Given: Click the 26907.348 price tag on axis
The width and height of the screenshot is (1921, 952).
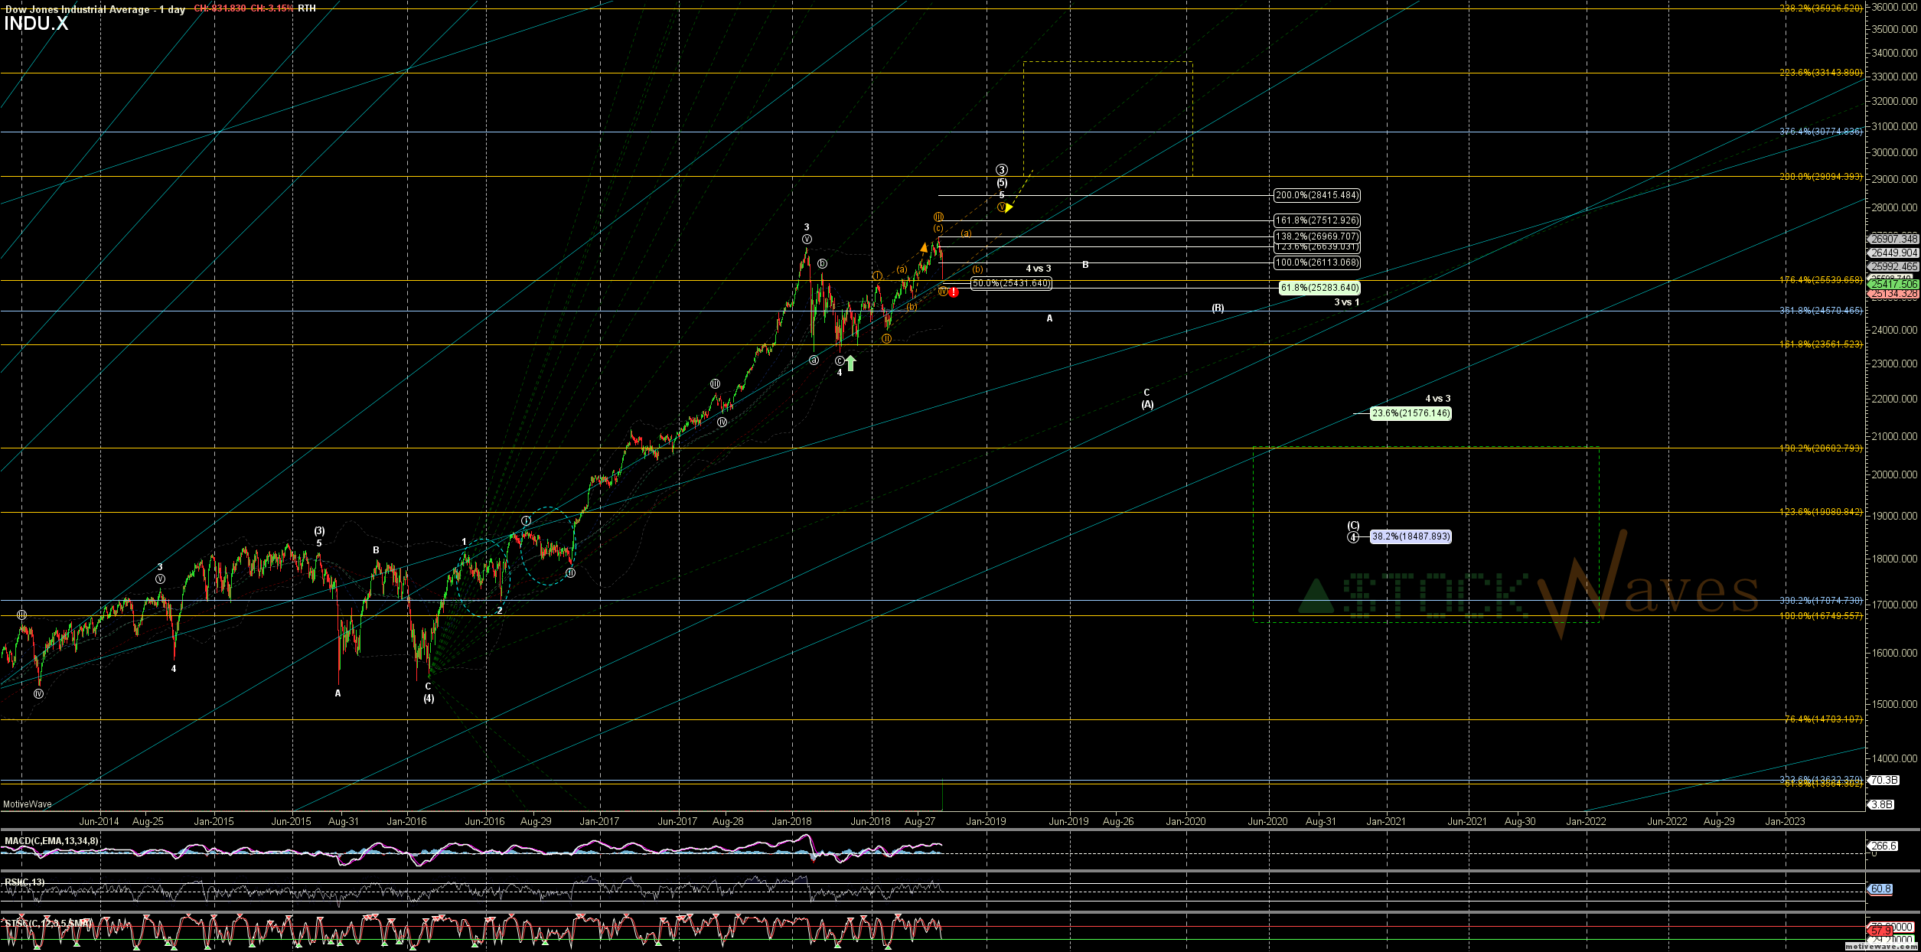Looking at the screenshot, I should [x=1894, y=239].
